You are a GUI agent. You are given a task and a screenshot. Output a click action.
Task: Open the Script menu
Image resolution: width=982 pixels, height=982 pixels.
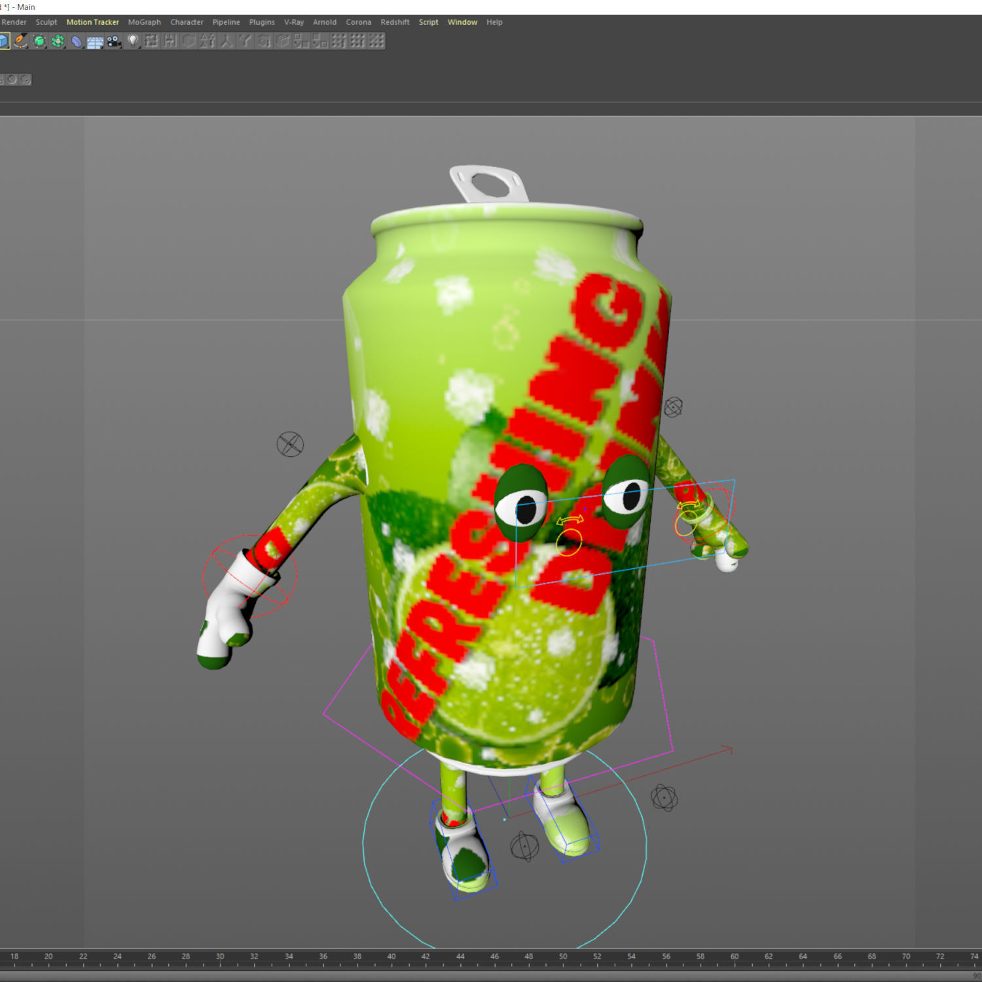point(429,22)
